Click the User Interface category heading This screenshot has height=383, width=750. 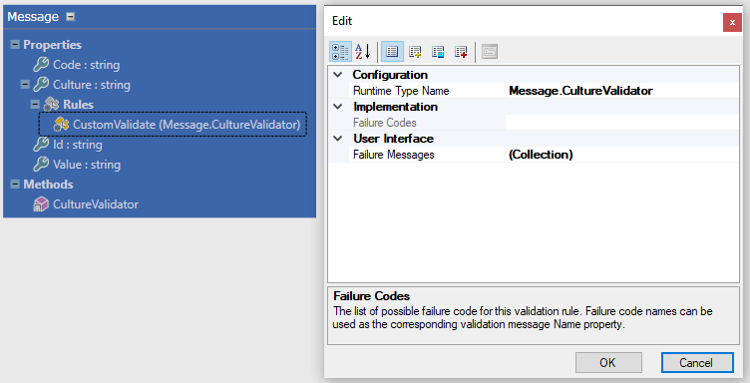point(393,139)
